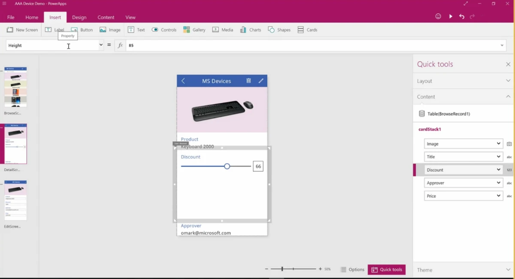The width and height of the screenshot is (515, 279).
Task: Insert a Button using the ribbon icon
Action: point(82,30)
